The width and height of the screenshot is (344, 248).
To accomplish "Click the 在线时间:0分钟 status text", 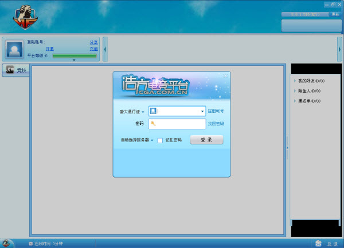I will (49, 243).
